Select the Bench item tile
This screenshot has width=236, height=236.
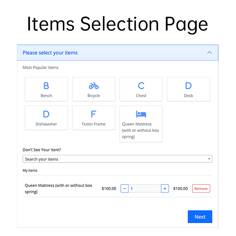tap(46, 89)
